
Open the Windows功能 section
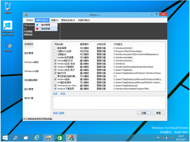point(31,71)
